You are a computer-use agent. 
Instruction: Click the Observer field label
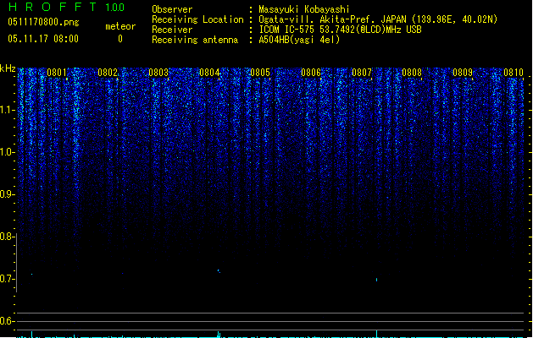(x=172, y=9)
